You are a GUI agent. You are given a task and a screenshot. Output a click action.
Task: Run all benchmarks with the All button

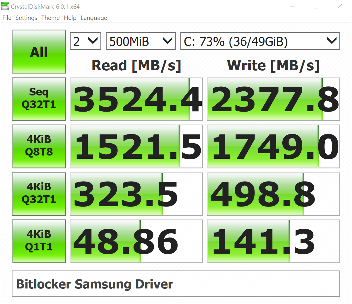click(39, 52)
